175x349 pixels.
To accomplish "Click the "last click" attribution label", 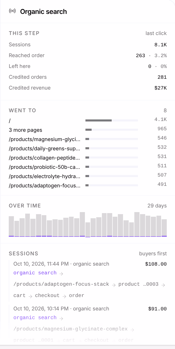I will [156, 33].
